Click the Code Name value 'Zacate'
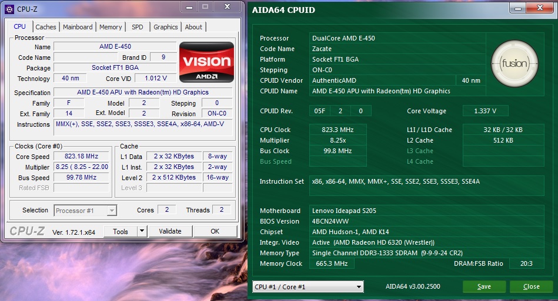 pos(322,49)
